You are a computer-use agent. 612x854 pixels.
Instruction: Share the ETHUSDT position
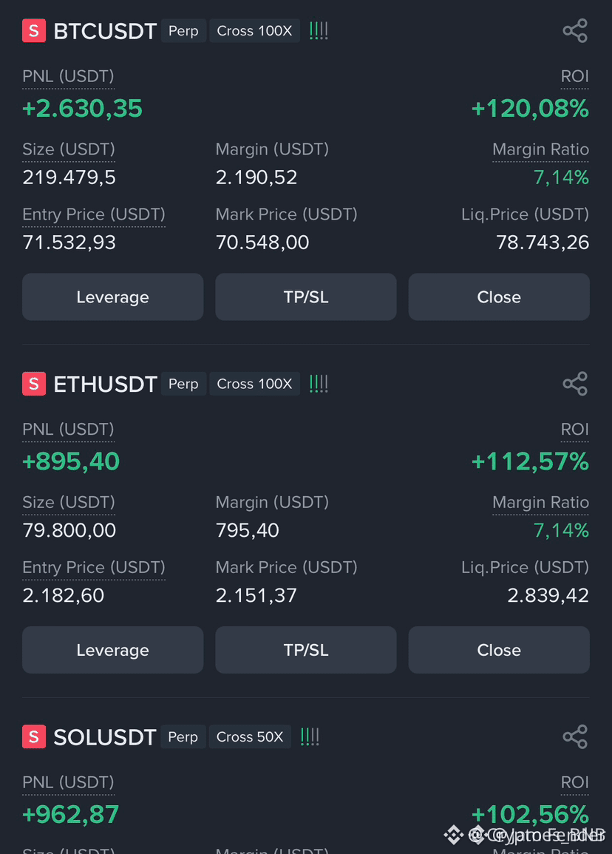coord(575,384)
